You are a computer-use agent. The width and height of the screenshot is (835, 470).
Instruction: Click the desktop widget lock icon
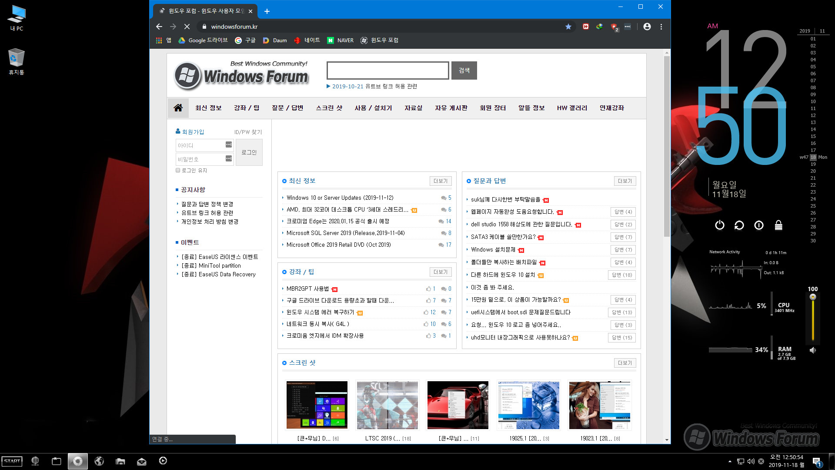pos(778,225)
